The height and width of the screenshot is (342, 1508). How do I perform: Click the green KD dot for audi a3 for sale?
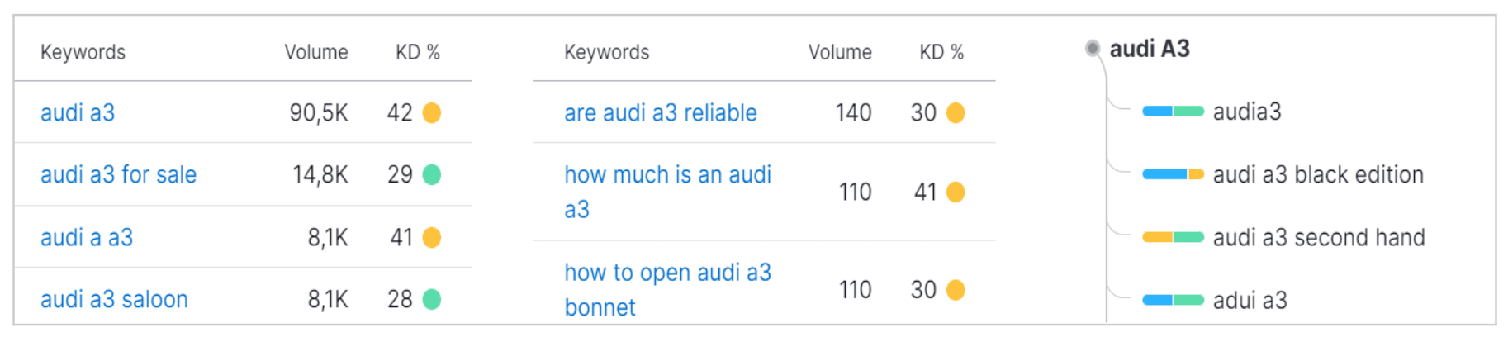click(x=431, y=174)
